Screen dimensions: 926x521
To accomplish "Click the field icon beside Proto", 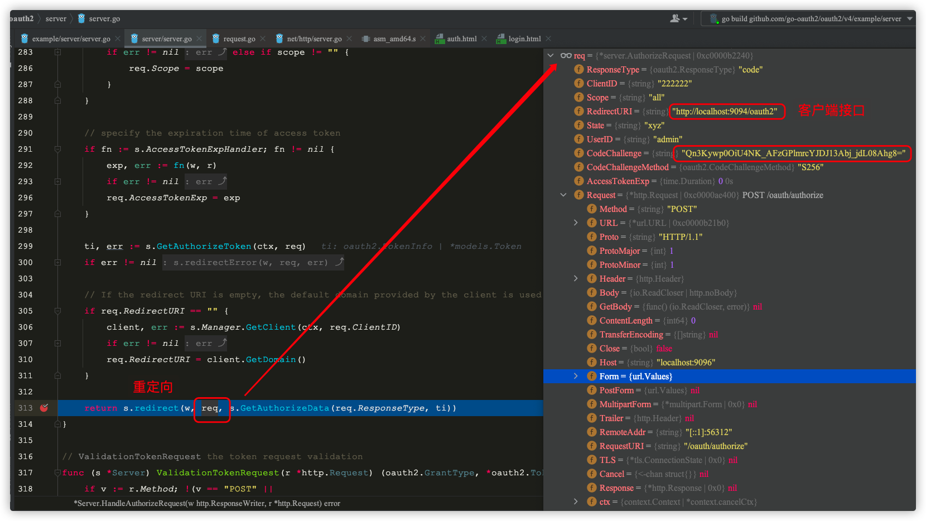I will click(x=592, y=237).
